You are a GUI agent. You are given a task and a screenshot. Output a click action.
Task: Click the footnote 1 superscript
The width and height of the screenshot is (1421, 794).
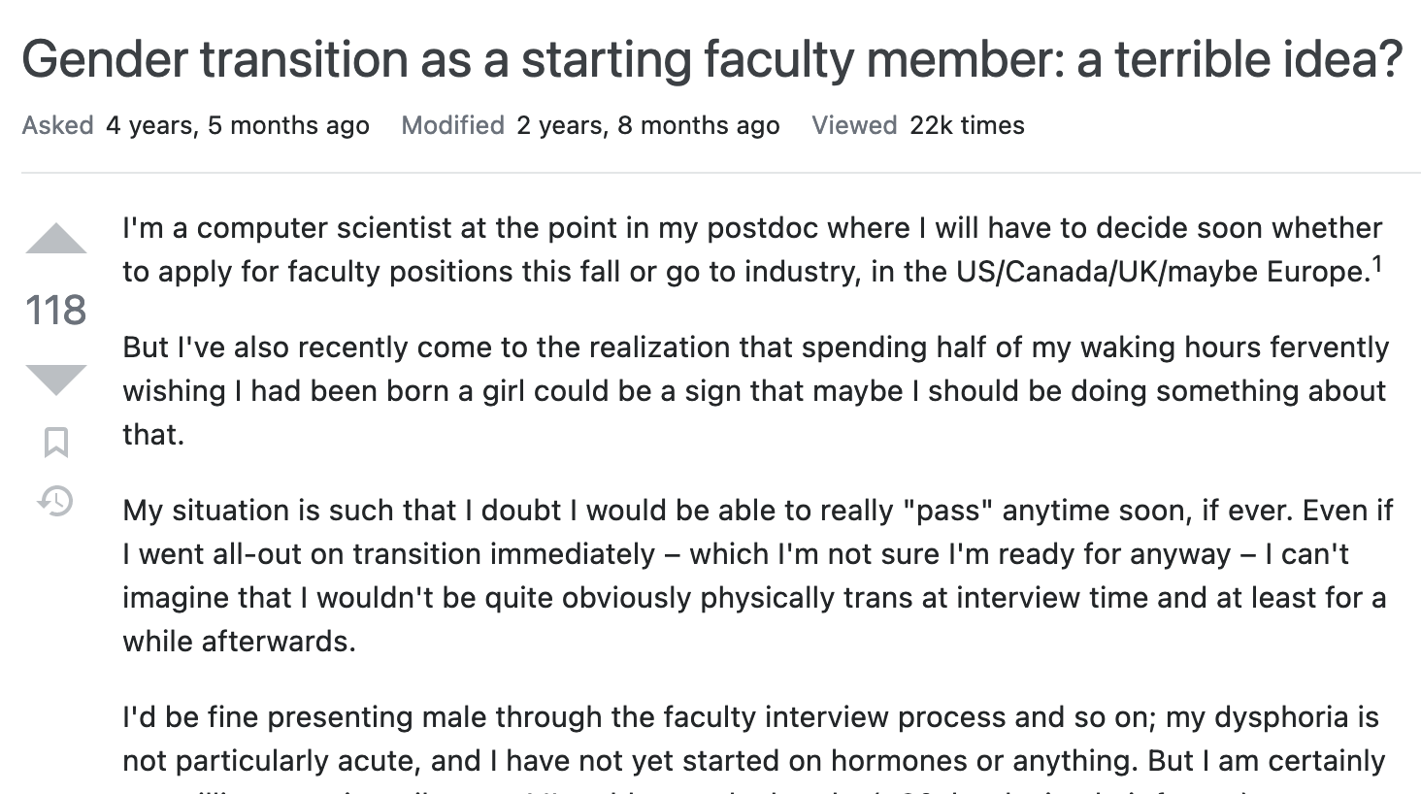click(1376, 264)
